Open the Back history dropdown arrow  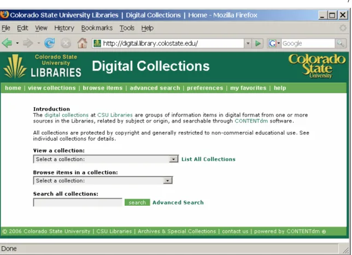click(17, 43)
